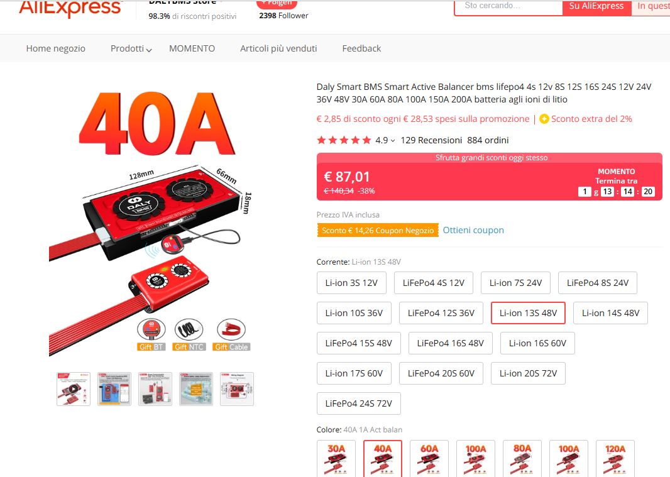The width and height of the screenshot is (670, 477).
Task: Click the Su AliExpress search button
Action: (x=596, y=6)
